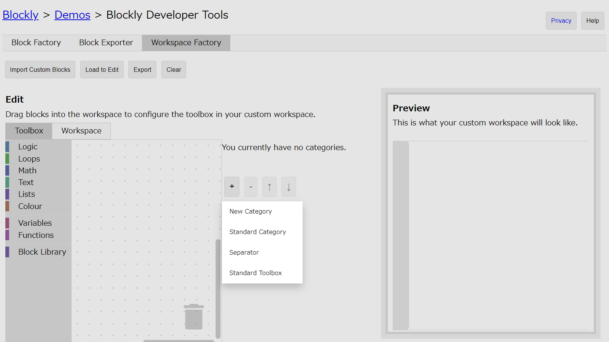Select Standard Toolbox menu option
This screenshot has height=342, width=609.
coord(255,273)
